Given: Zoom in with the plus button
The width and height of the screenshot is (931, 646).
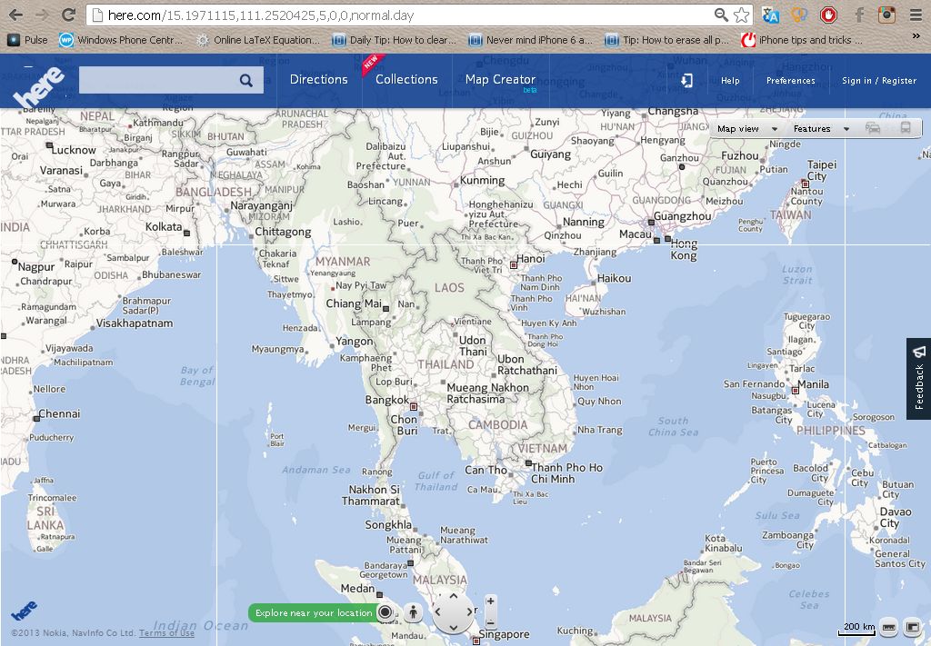Looking at the screenshot, I should click(490, 601).
